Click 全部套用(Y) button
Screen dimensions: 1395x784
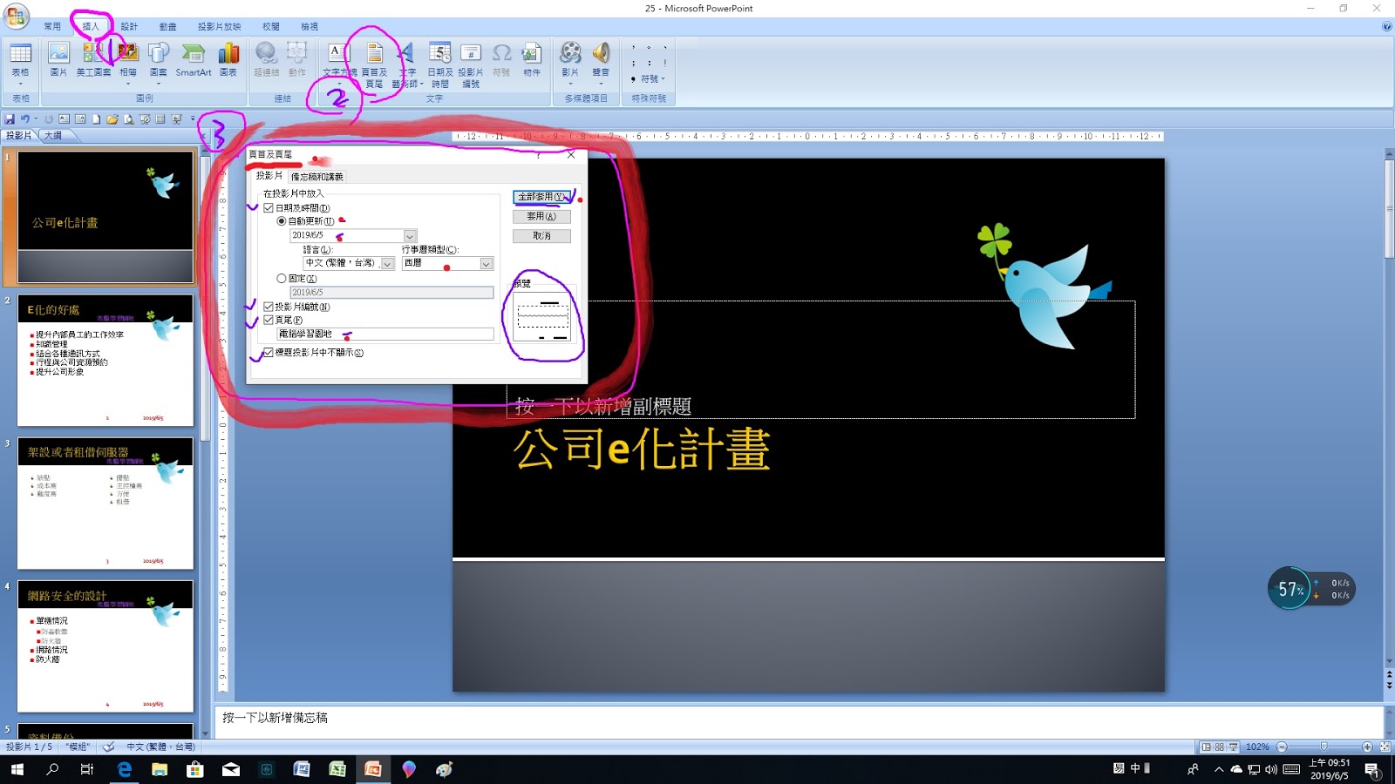[x=541, y=197]
